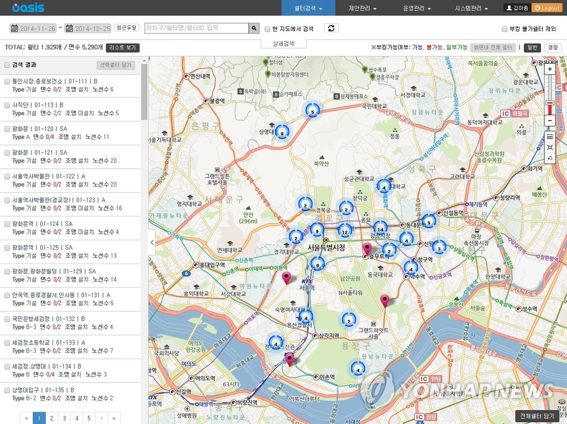Click the map reset rotate arrow icon

[x=550, y=158]
